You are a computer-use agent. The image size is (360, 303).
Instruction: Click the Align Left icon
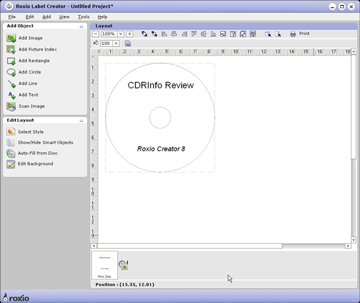click(164, 34)
